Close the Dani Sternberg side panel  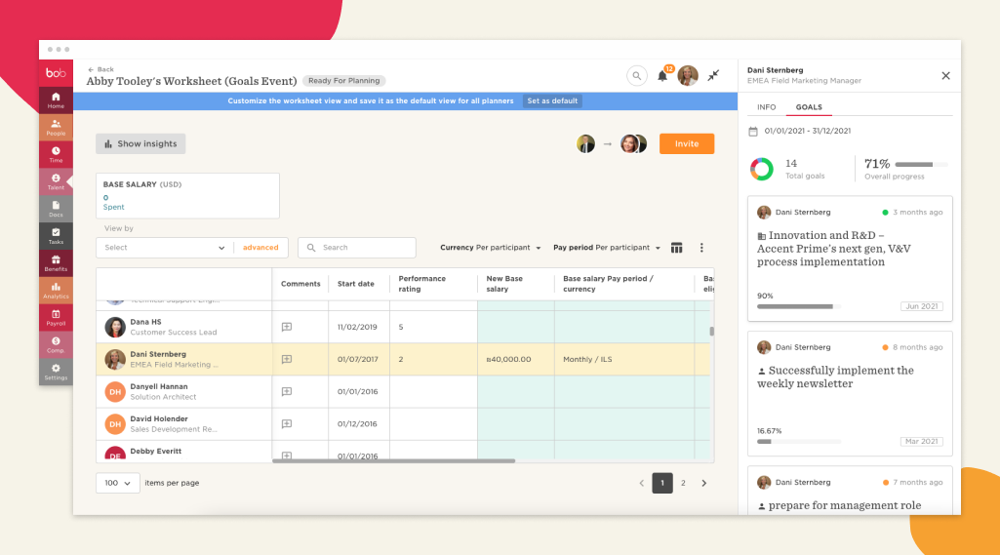coord(945,75)
